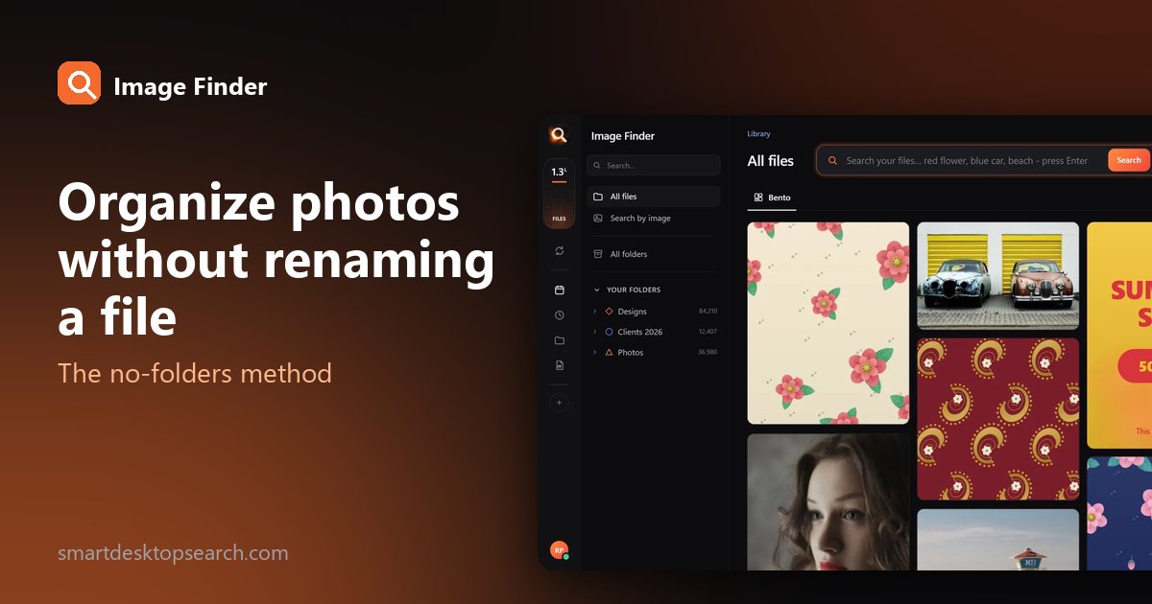
Task: Click the Image Finder banner logo icon
Action: [79, 83]
